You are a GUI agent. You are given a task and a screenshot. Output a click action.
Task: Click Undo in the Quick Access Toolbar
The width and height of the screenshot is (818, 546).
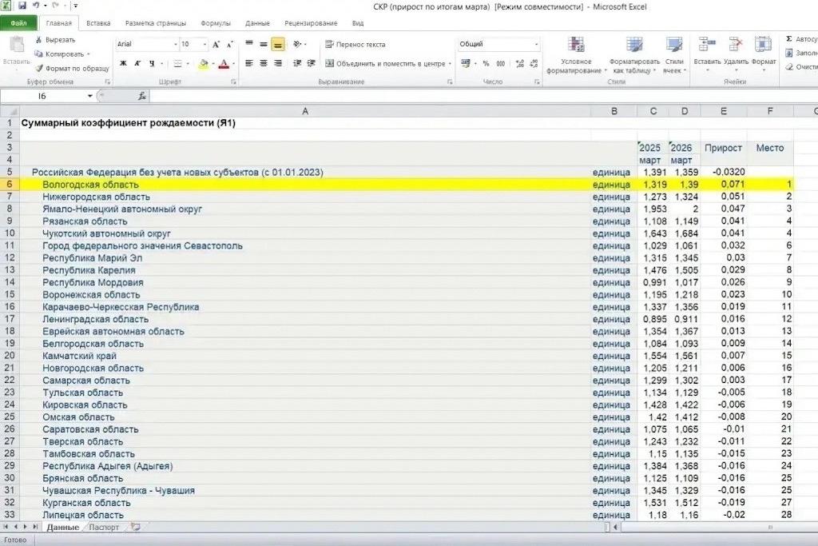click(36, 6)
